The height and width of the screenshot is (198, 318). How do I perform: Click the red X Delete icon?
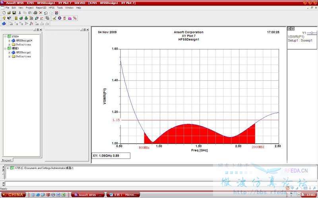tap(41, 13)
